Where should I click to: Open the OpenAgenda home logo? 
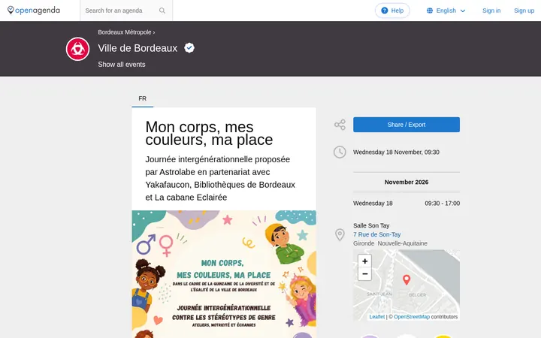[34, 11]
